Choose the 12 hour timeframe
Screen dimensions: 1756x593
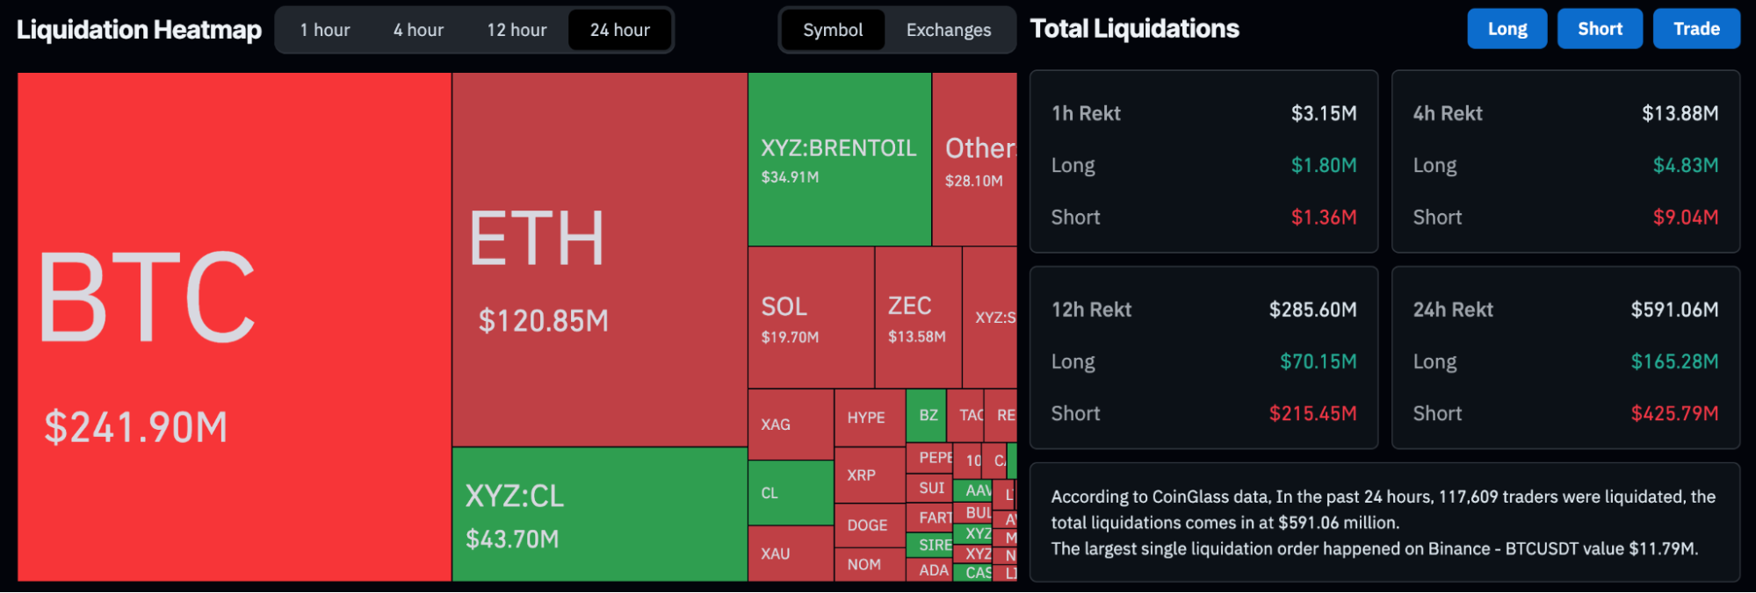(517, 30)
